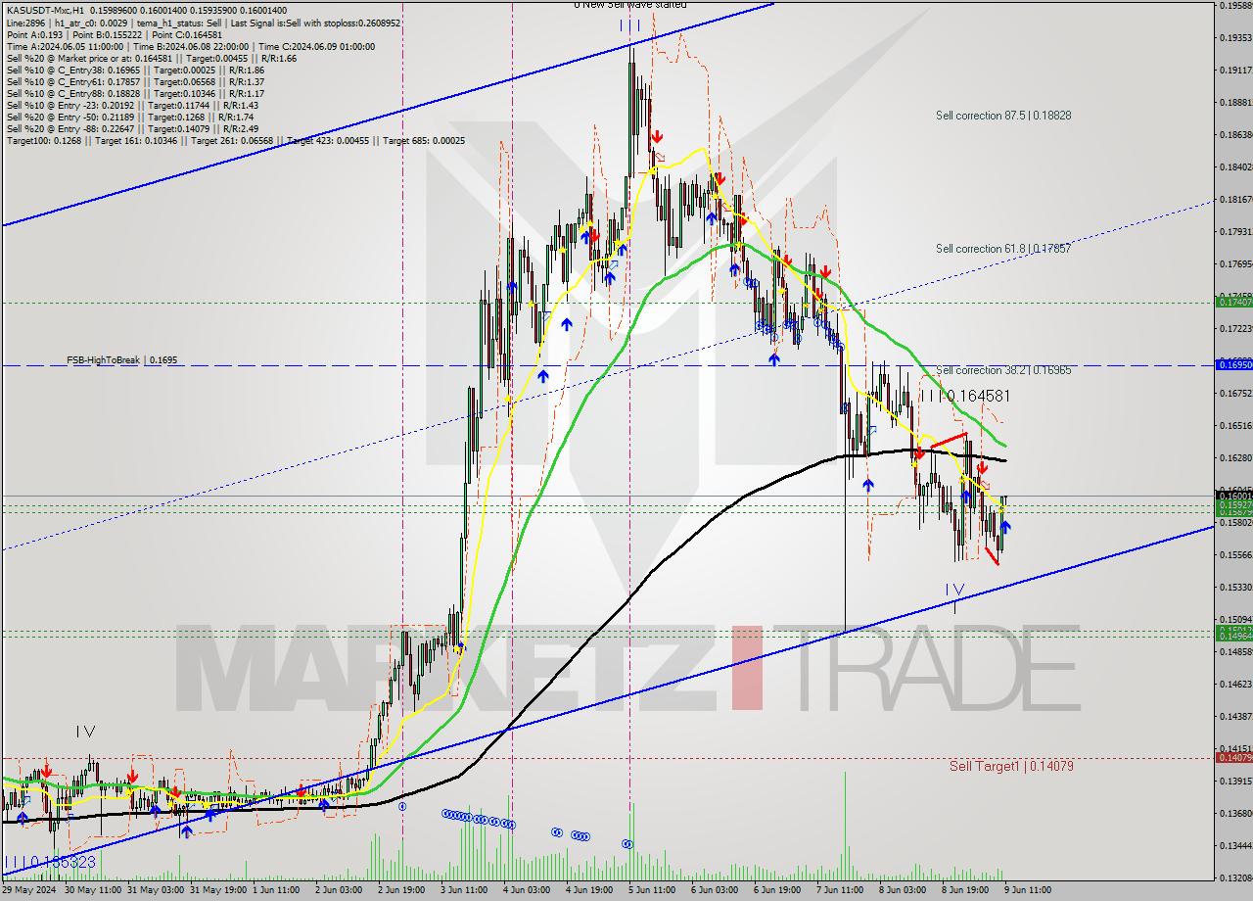Click the 'Sell %10 @ C_Entry38' line

coord(135,71)
